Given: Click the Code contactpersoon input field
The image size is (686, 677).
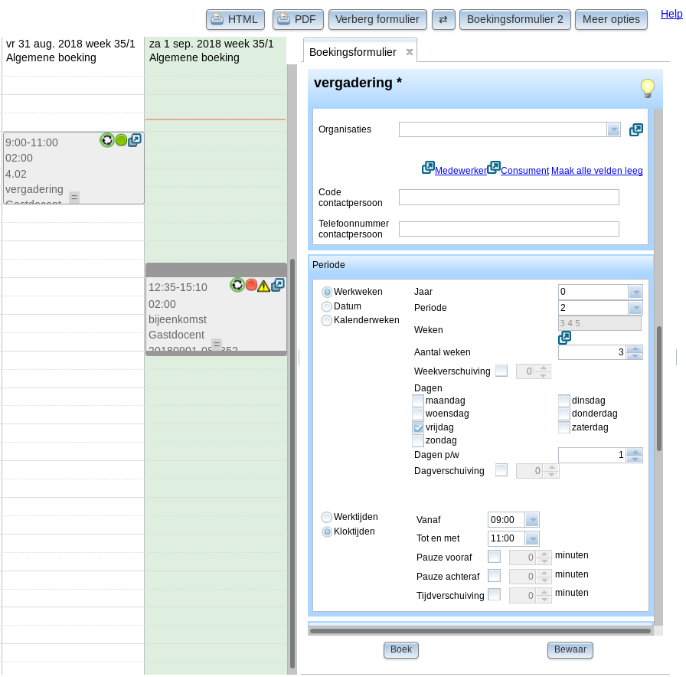Looking at the screenshot, I should 509,198.
